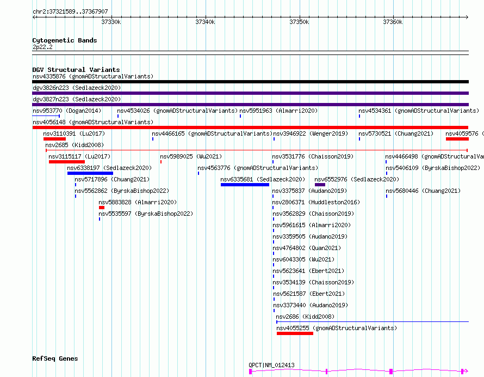This screenshot has width=484, height=377.
Task: Select the nsv4056148 variant label
Action: 93,122
